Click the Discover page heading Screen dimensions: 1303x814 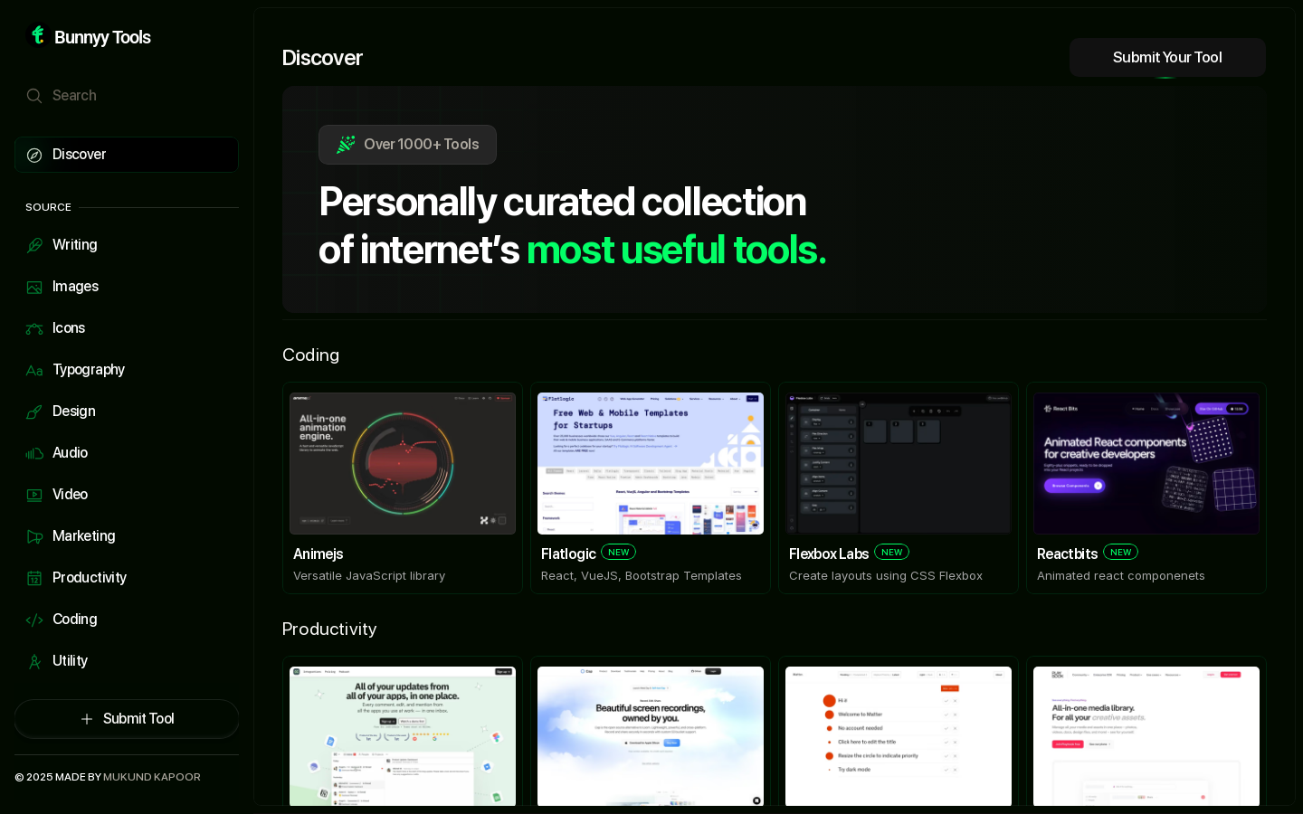tap(322, 58)
